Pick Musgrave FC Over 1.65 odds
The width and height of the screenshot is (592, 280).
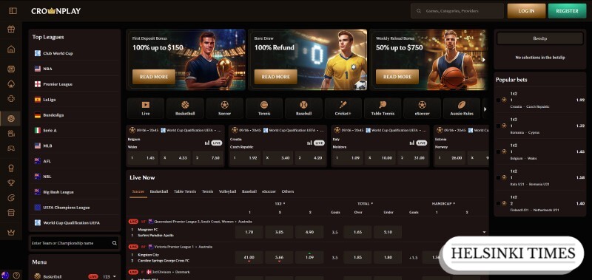[x=357, y=232]
